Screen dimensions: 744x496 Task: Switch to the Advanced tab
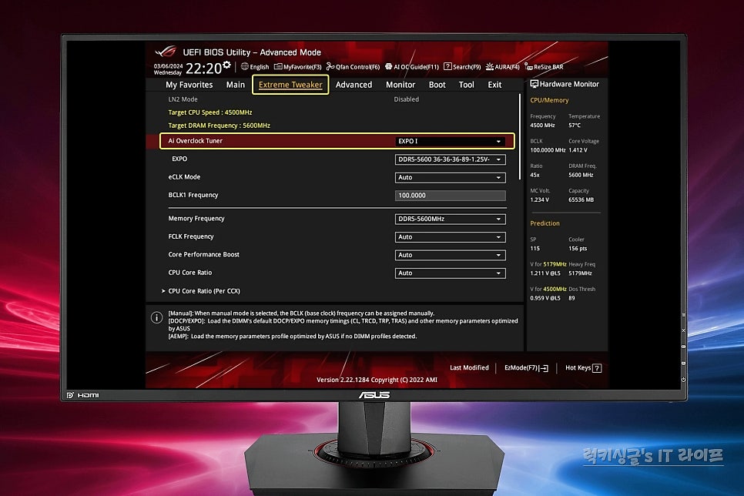click(353, 85)
